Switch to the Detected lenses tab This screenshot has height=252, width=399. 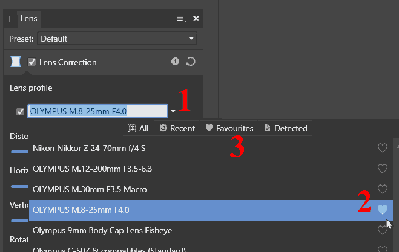click(285, 128)
